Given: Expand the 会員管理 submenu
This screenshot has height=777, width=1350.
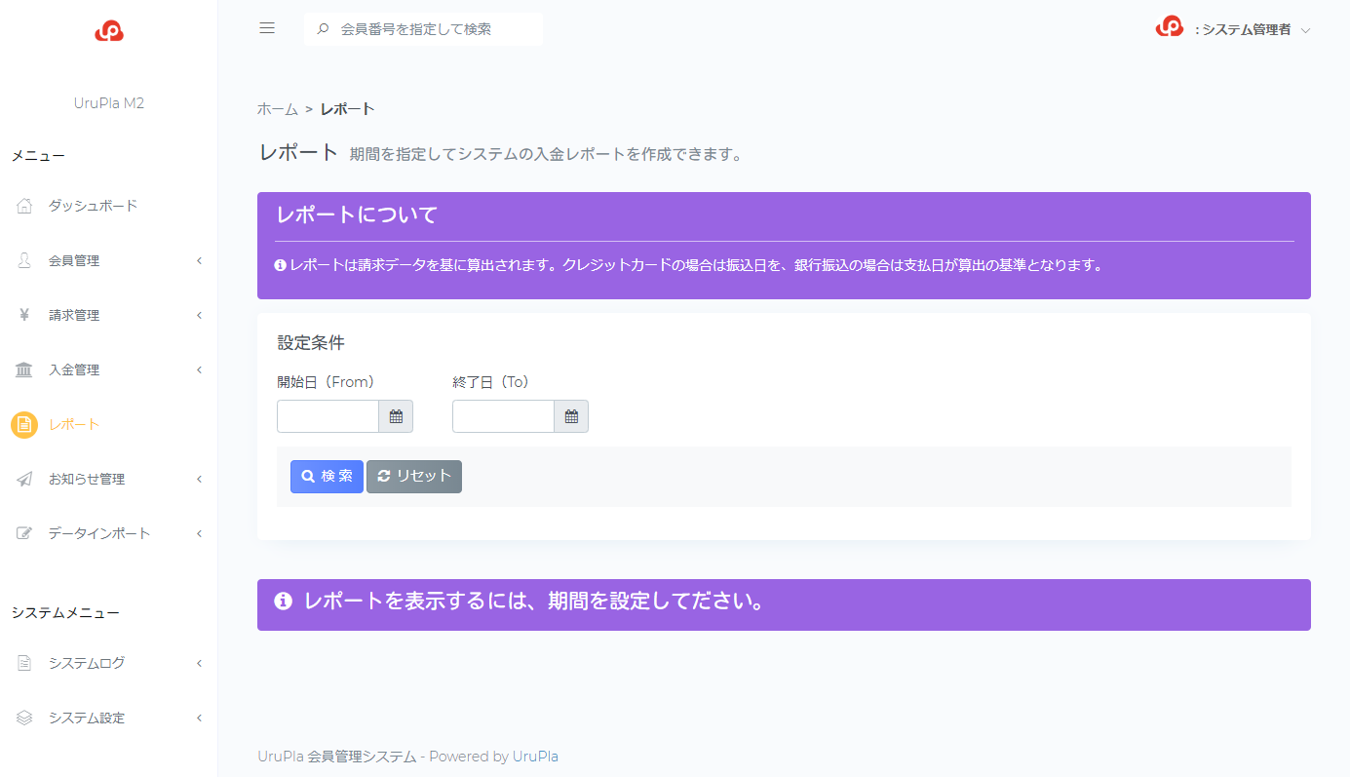Looking at the screenshot, I should [199, 260].
